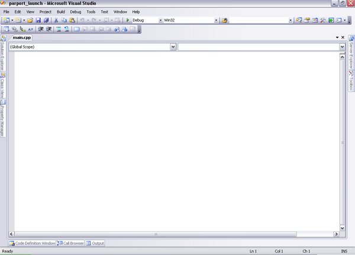Click the Copy icon in the toolbar
The width and height of the screenshot is (355, 255).
[x=64, y=20]
